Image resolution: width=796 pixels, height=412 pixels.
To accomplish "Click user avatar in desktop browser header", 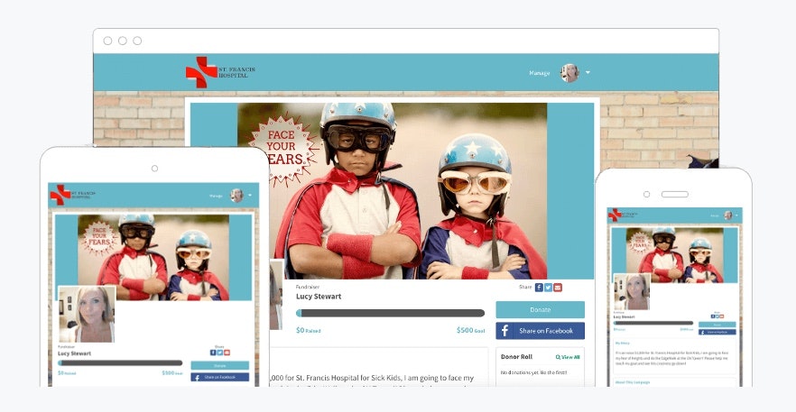I will click(x=569, y=73).
